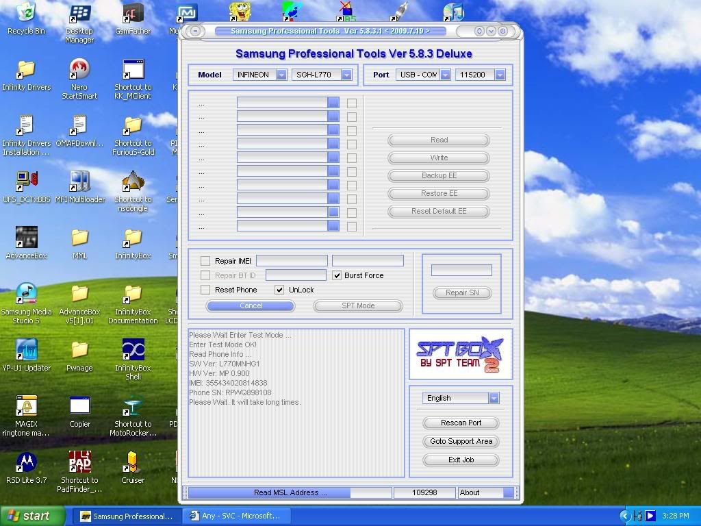Click the first Repair IMEI input field

pos(292,261)
